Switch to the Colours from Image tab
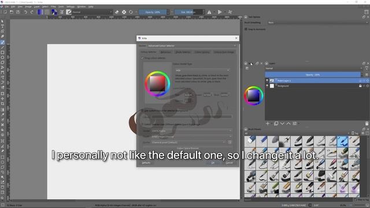This screenshot has height=208, width=370. pyautogui.click(x=224, y=52)
